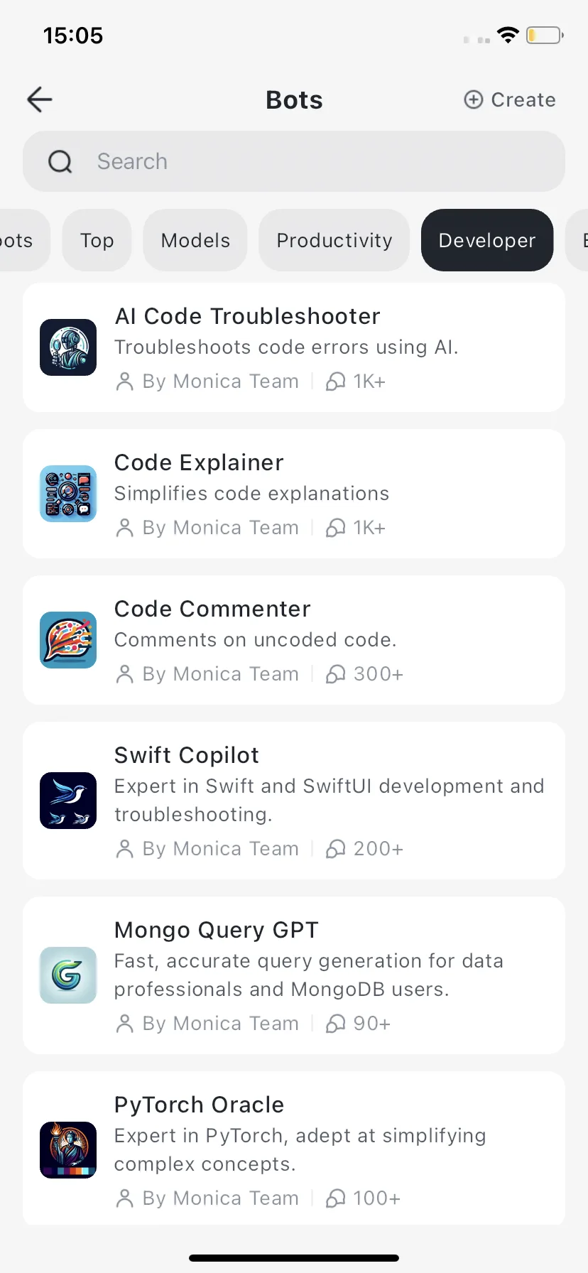This screenshot has height=1273, width=588.
Task: Click the magnifying glass search icon
Action: [60, 162]
